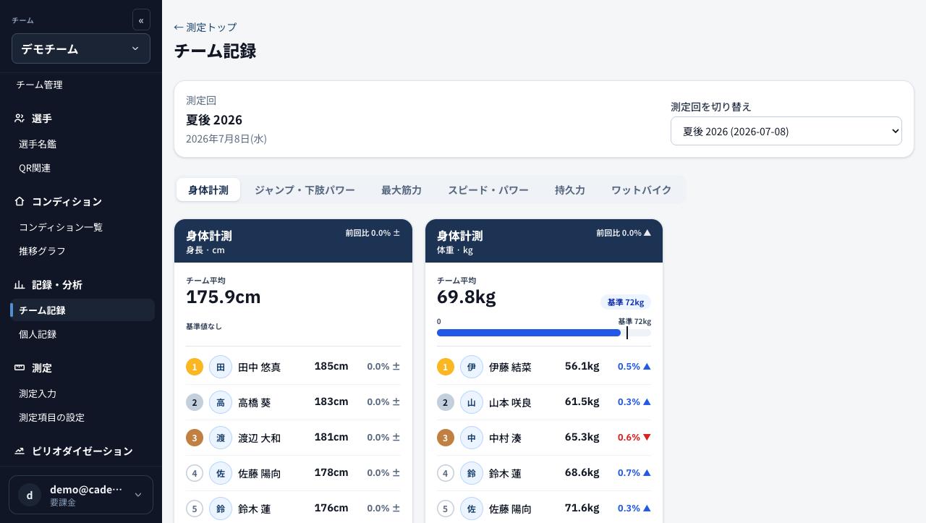Click the team average 69.8kg

click(466, 297)
